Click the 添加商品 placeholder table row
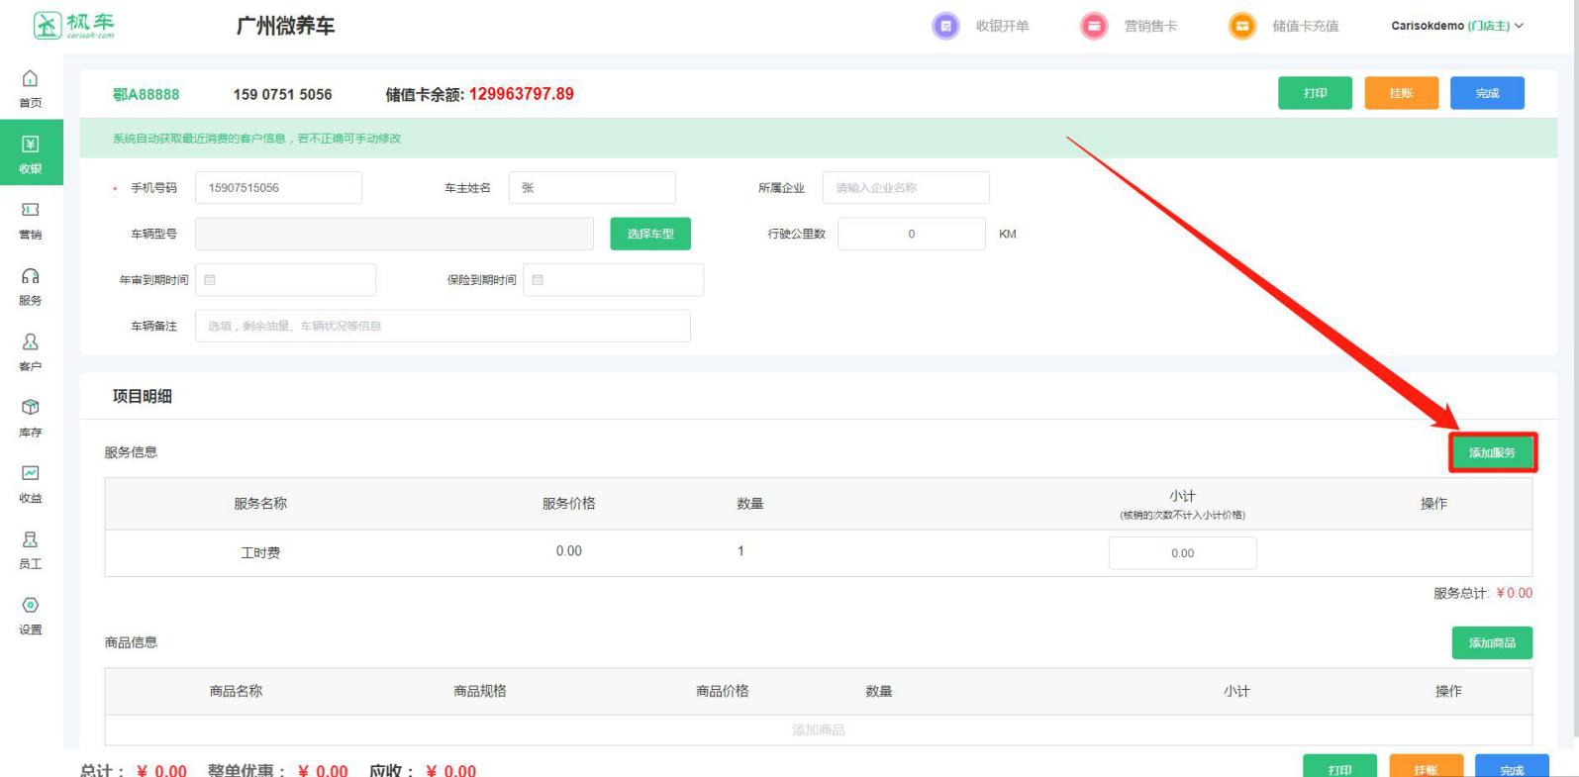Image resolution: width=1579 pixels, height=777 pixels. (x=818, y=729)
